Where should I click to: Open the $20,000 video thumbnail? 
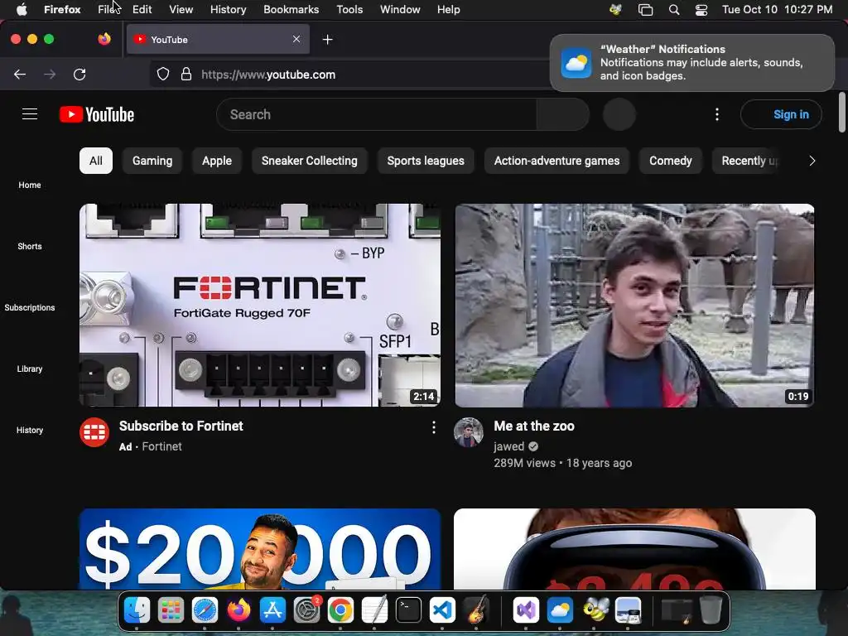point(260,548)
